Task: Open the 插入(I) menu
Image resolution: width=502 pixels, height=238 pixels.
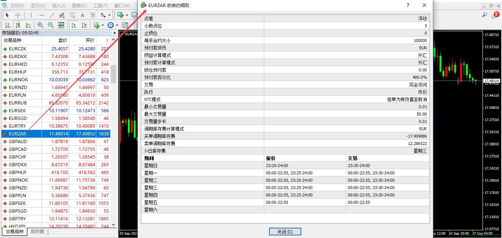Action: coord(59,6)
